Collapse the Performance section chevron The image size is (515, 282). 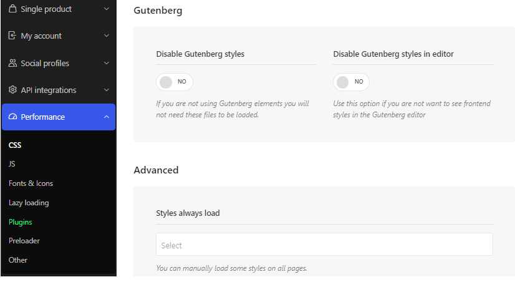(107, 117)
